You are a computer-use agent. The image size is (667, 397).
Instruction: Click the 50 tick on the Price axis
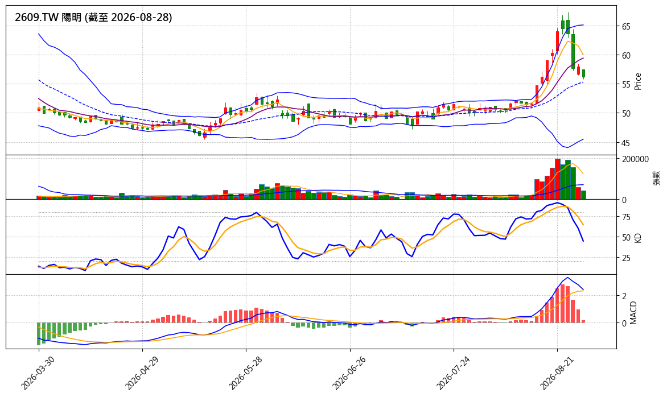tap(626, 114)
